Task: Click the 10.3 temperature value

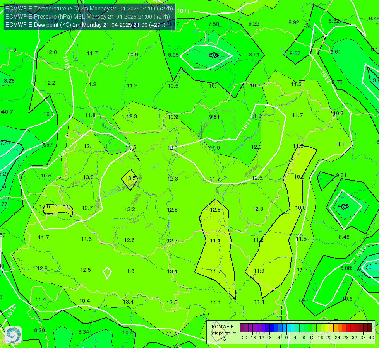Action: 173,117
